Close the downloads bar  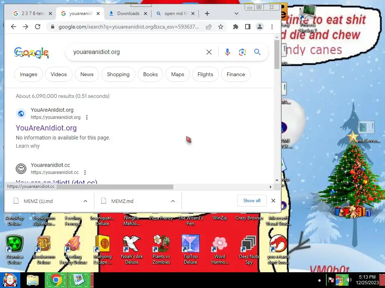(273, 201)
